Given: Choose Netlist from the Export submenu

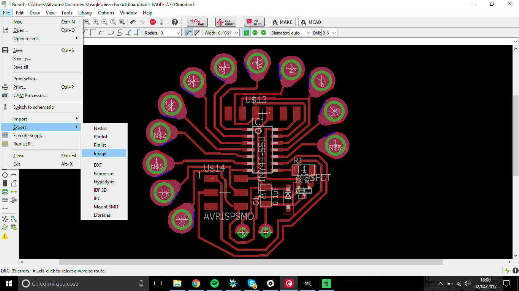Looking at the screenshot, I should pyautogui.click(x=104, y=128).
